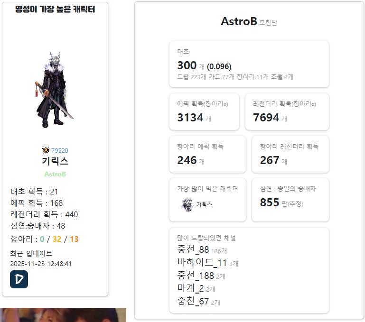
Task: Click the photo thumbnail below the character card
Action: click(x=63, y=315)
